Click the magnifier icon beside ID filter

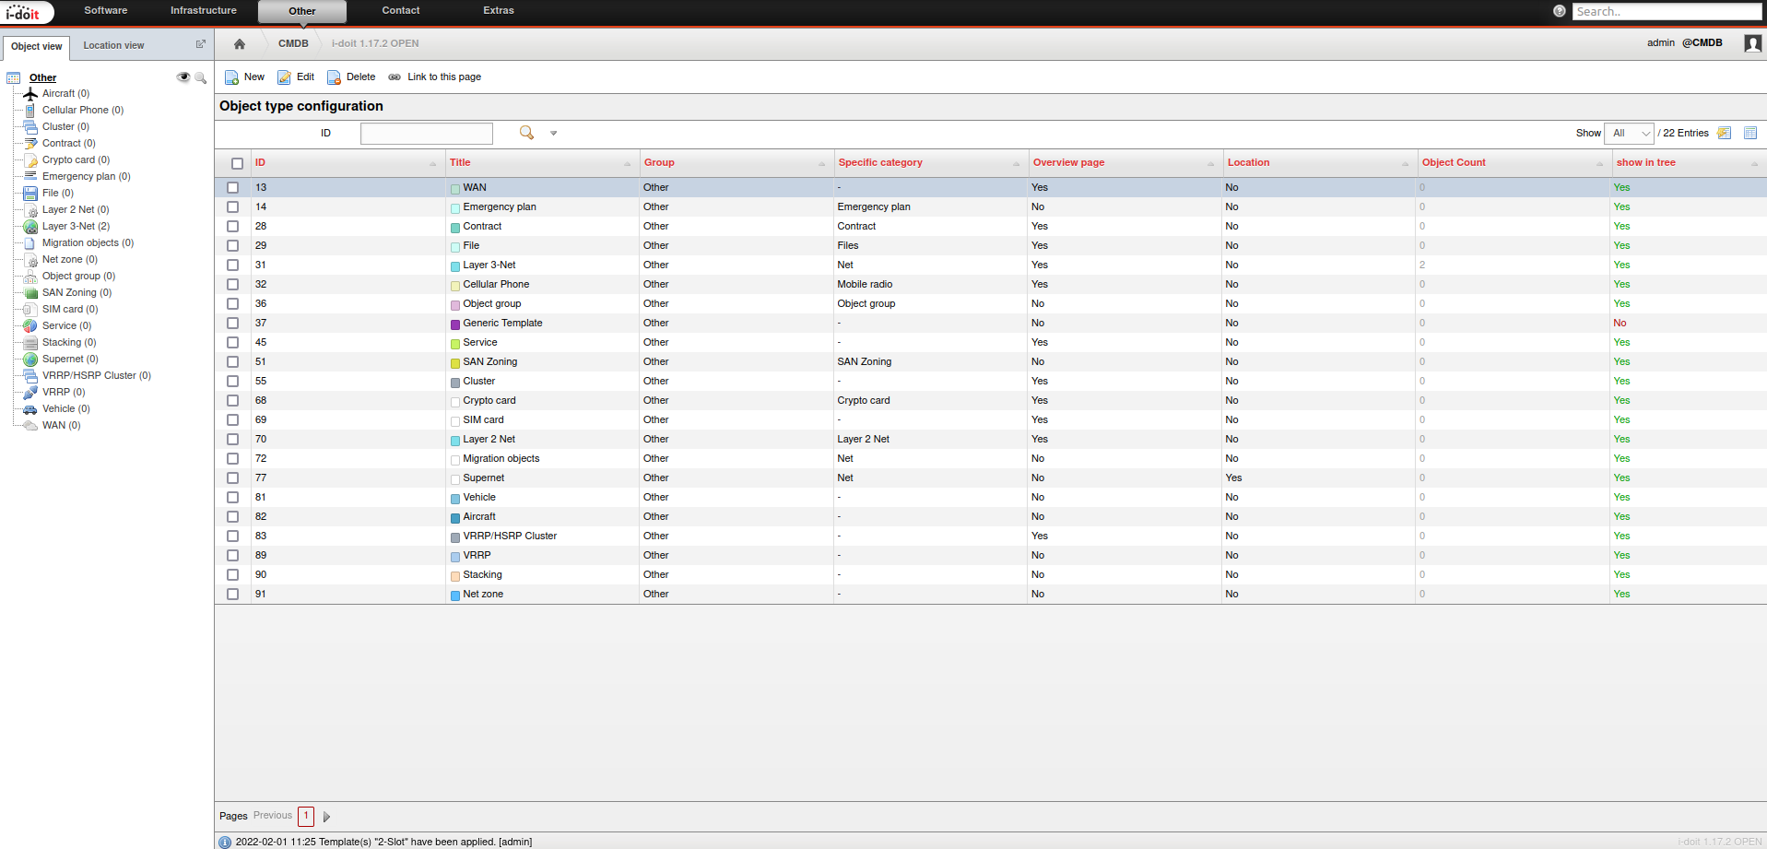click(526, 133)
